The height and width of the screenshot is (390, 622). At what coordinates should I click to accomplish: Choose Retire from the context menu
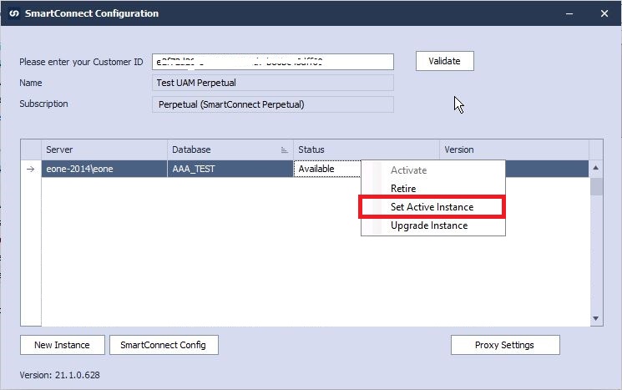432,189
